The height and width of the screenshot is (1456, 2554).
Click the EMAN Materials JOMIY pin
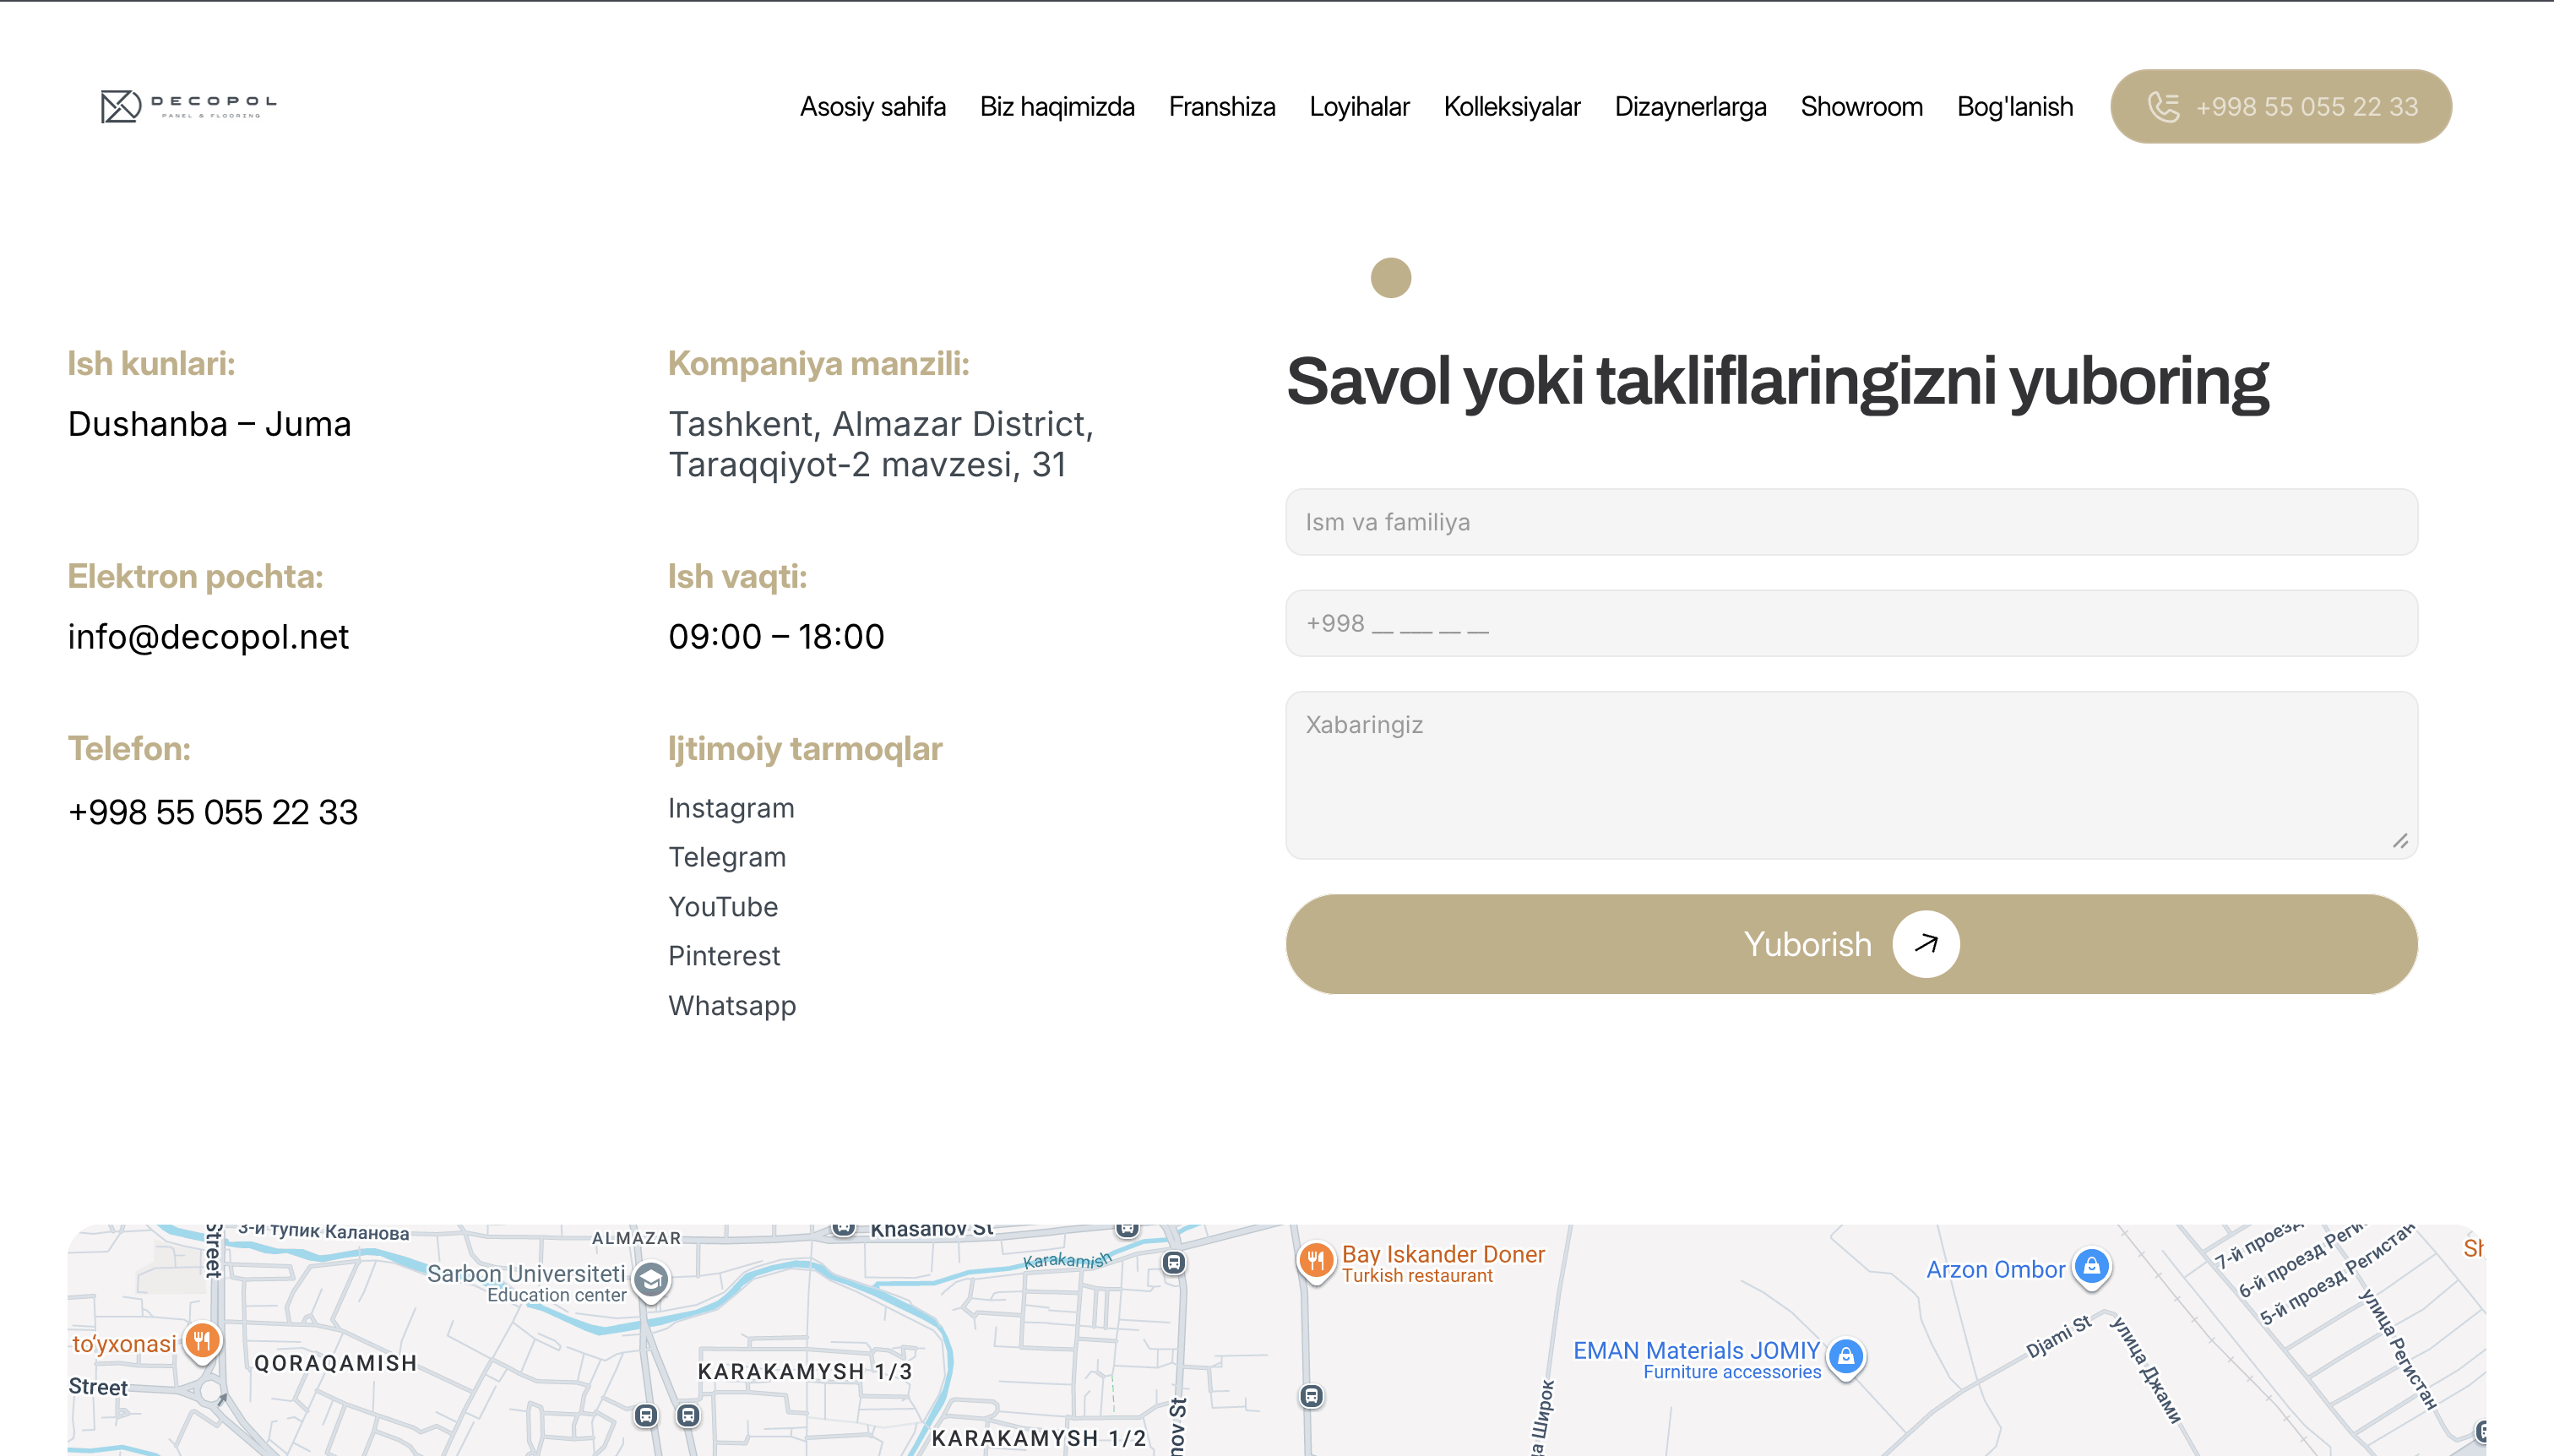[1846, 1358]
